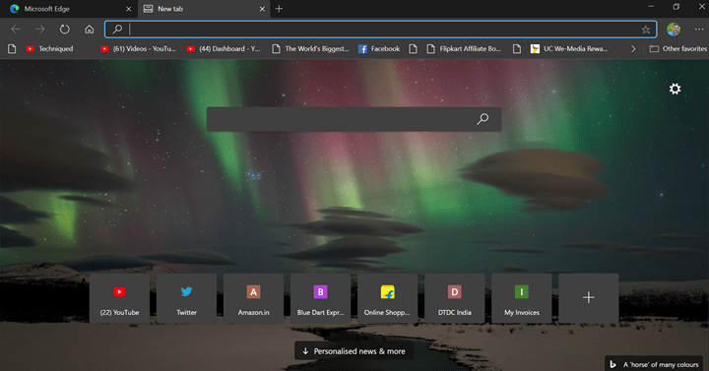Open The World's Biggest... favorite
This screenshot has width=709, height=371.
(x=310, y=49)
